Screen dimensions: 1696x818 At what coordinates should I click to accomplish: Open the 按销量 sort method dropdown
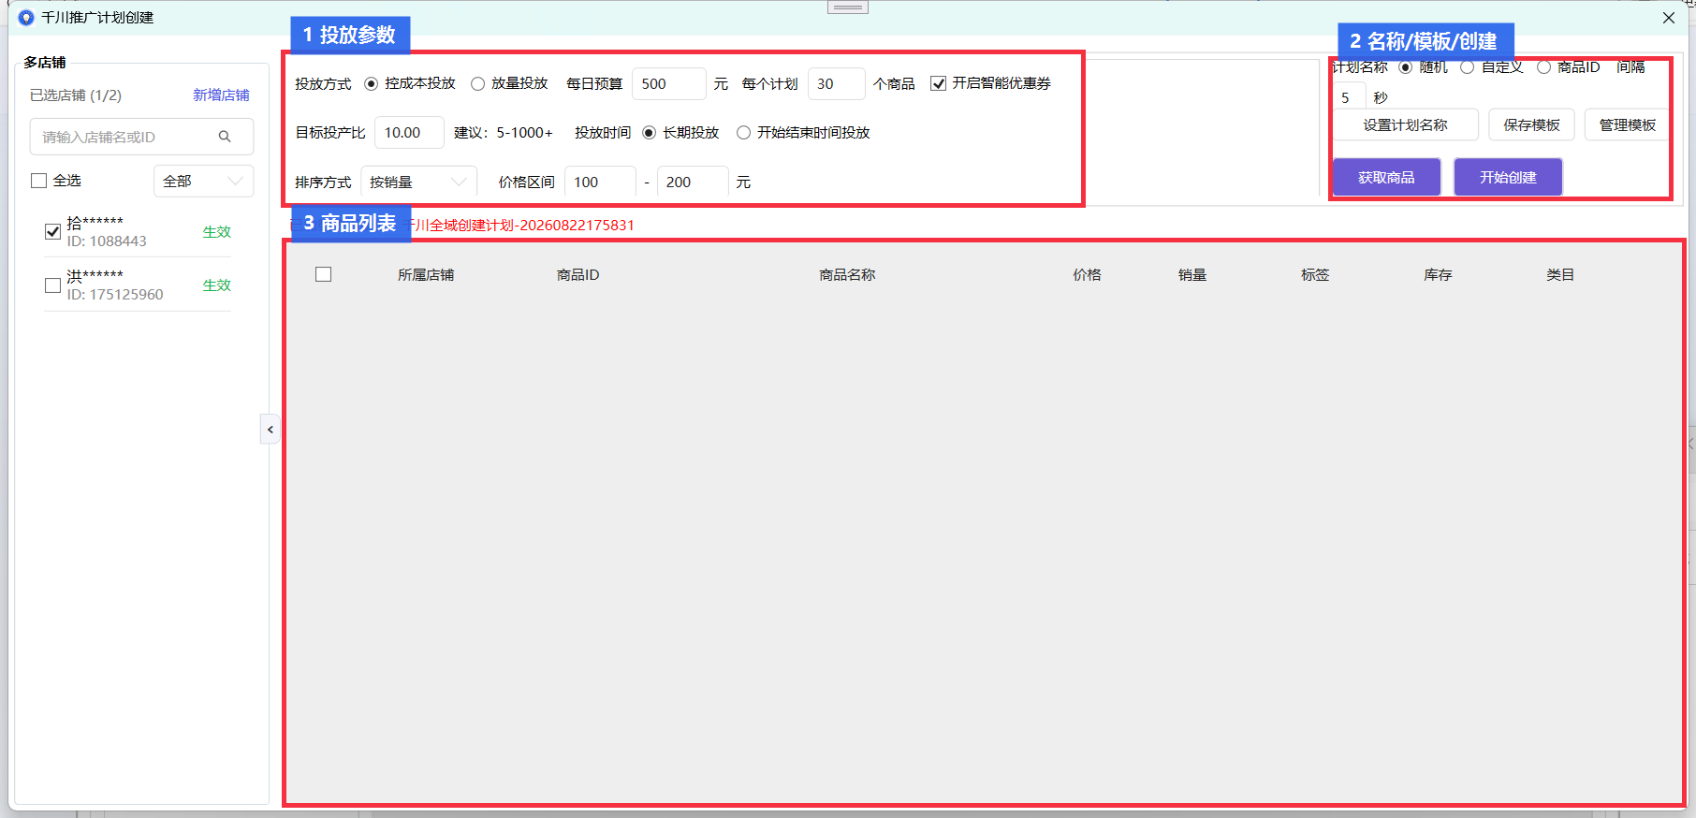(x=418, y=183)
